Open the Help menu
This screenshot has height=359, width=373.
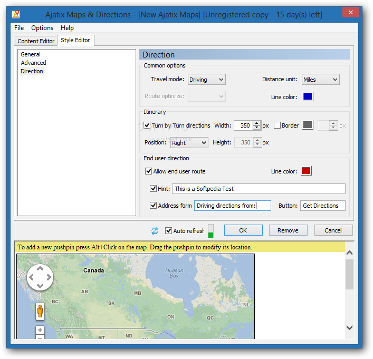pos(67,28)
